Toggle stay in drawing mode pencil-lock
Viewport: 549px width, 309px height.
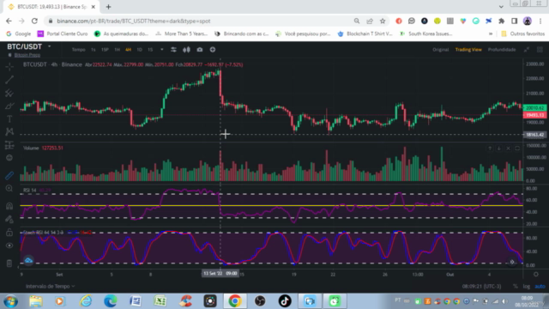[9, 220]
